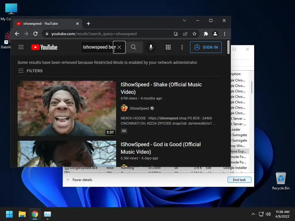The width and height of the screenshot is (295, 221).
Task: Reload the YouTube page
Action: coord(35,34)
